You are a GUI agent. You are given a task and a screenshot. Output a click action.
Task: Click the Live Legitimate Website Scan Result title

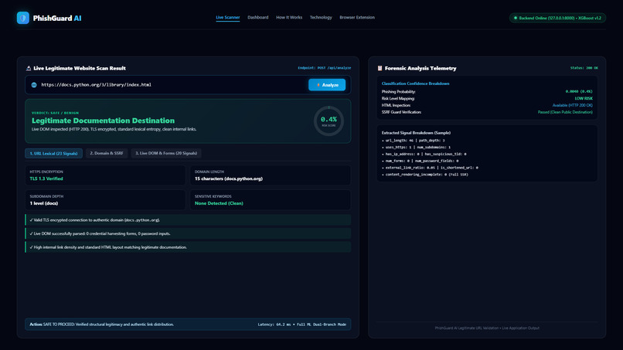[80, 68]
